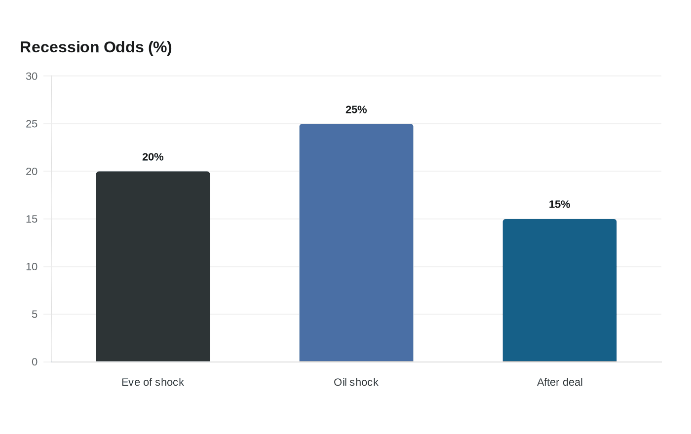The height and width of the screenshot is (434, 691).
Task: Select the 25% data label
Action: [356, 109]
